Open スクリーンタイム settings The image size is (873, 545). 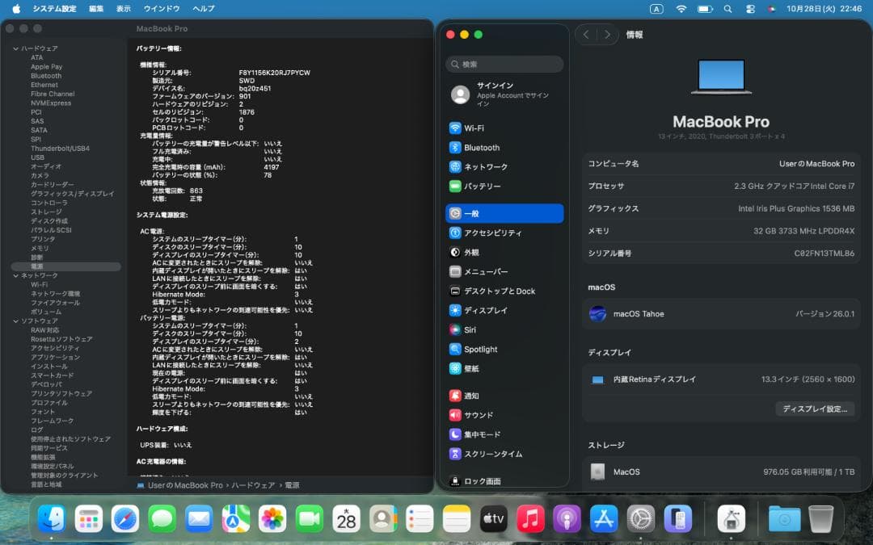pyautogui.click(x=495, y=454)
